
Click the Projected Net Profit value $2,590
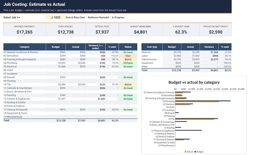point(215,32)
